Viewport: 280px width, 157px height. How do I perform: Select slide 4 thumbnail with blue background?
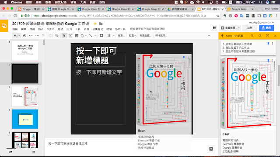(25, 119)
